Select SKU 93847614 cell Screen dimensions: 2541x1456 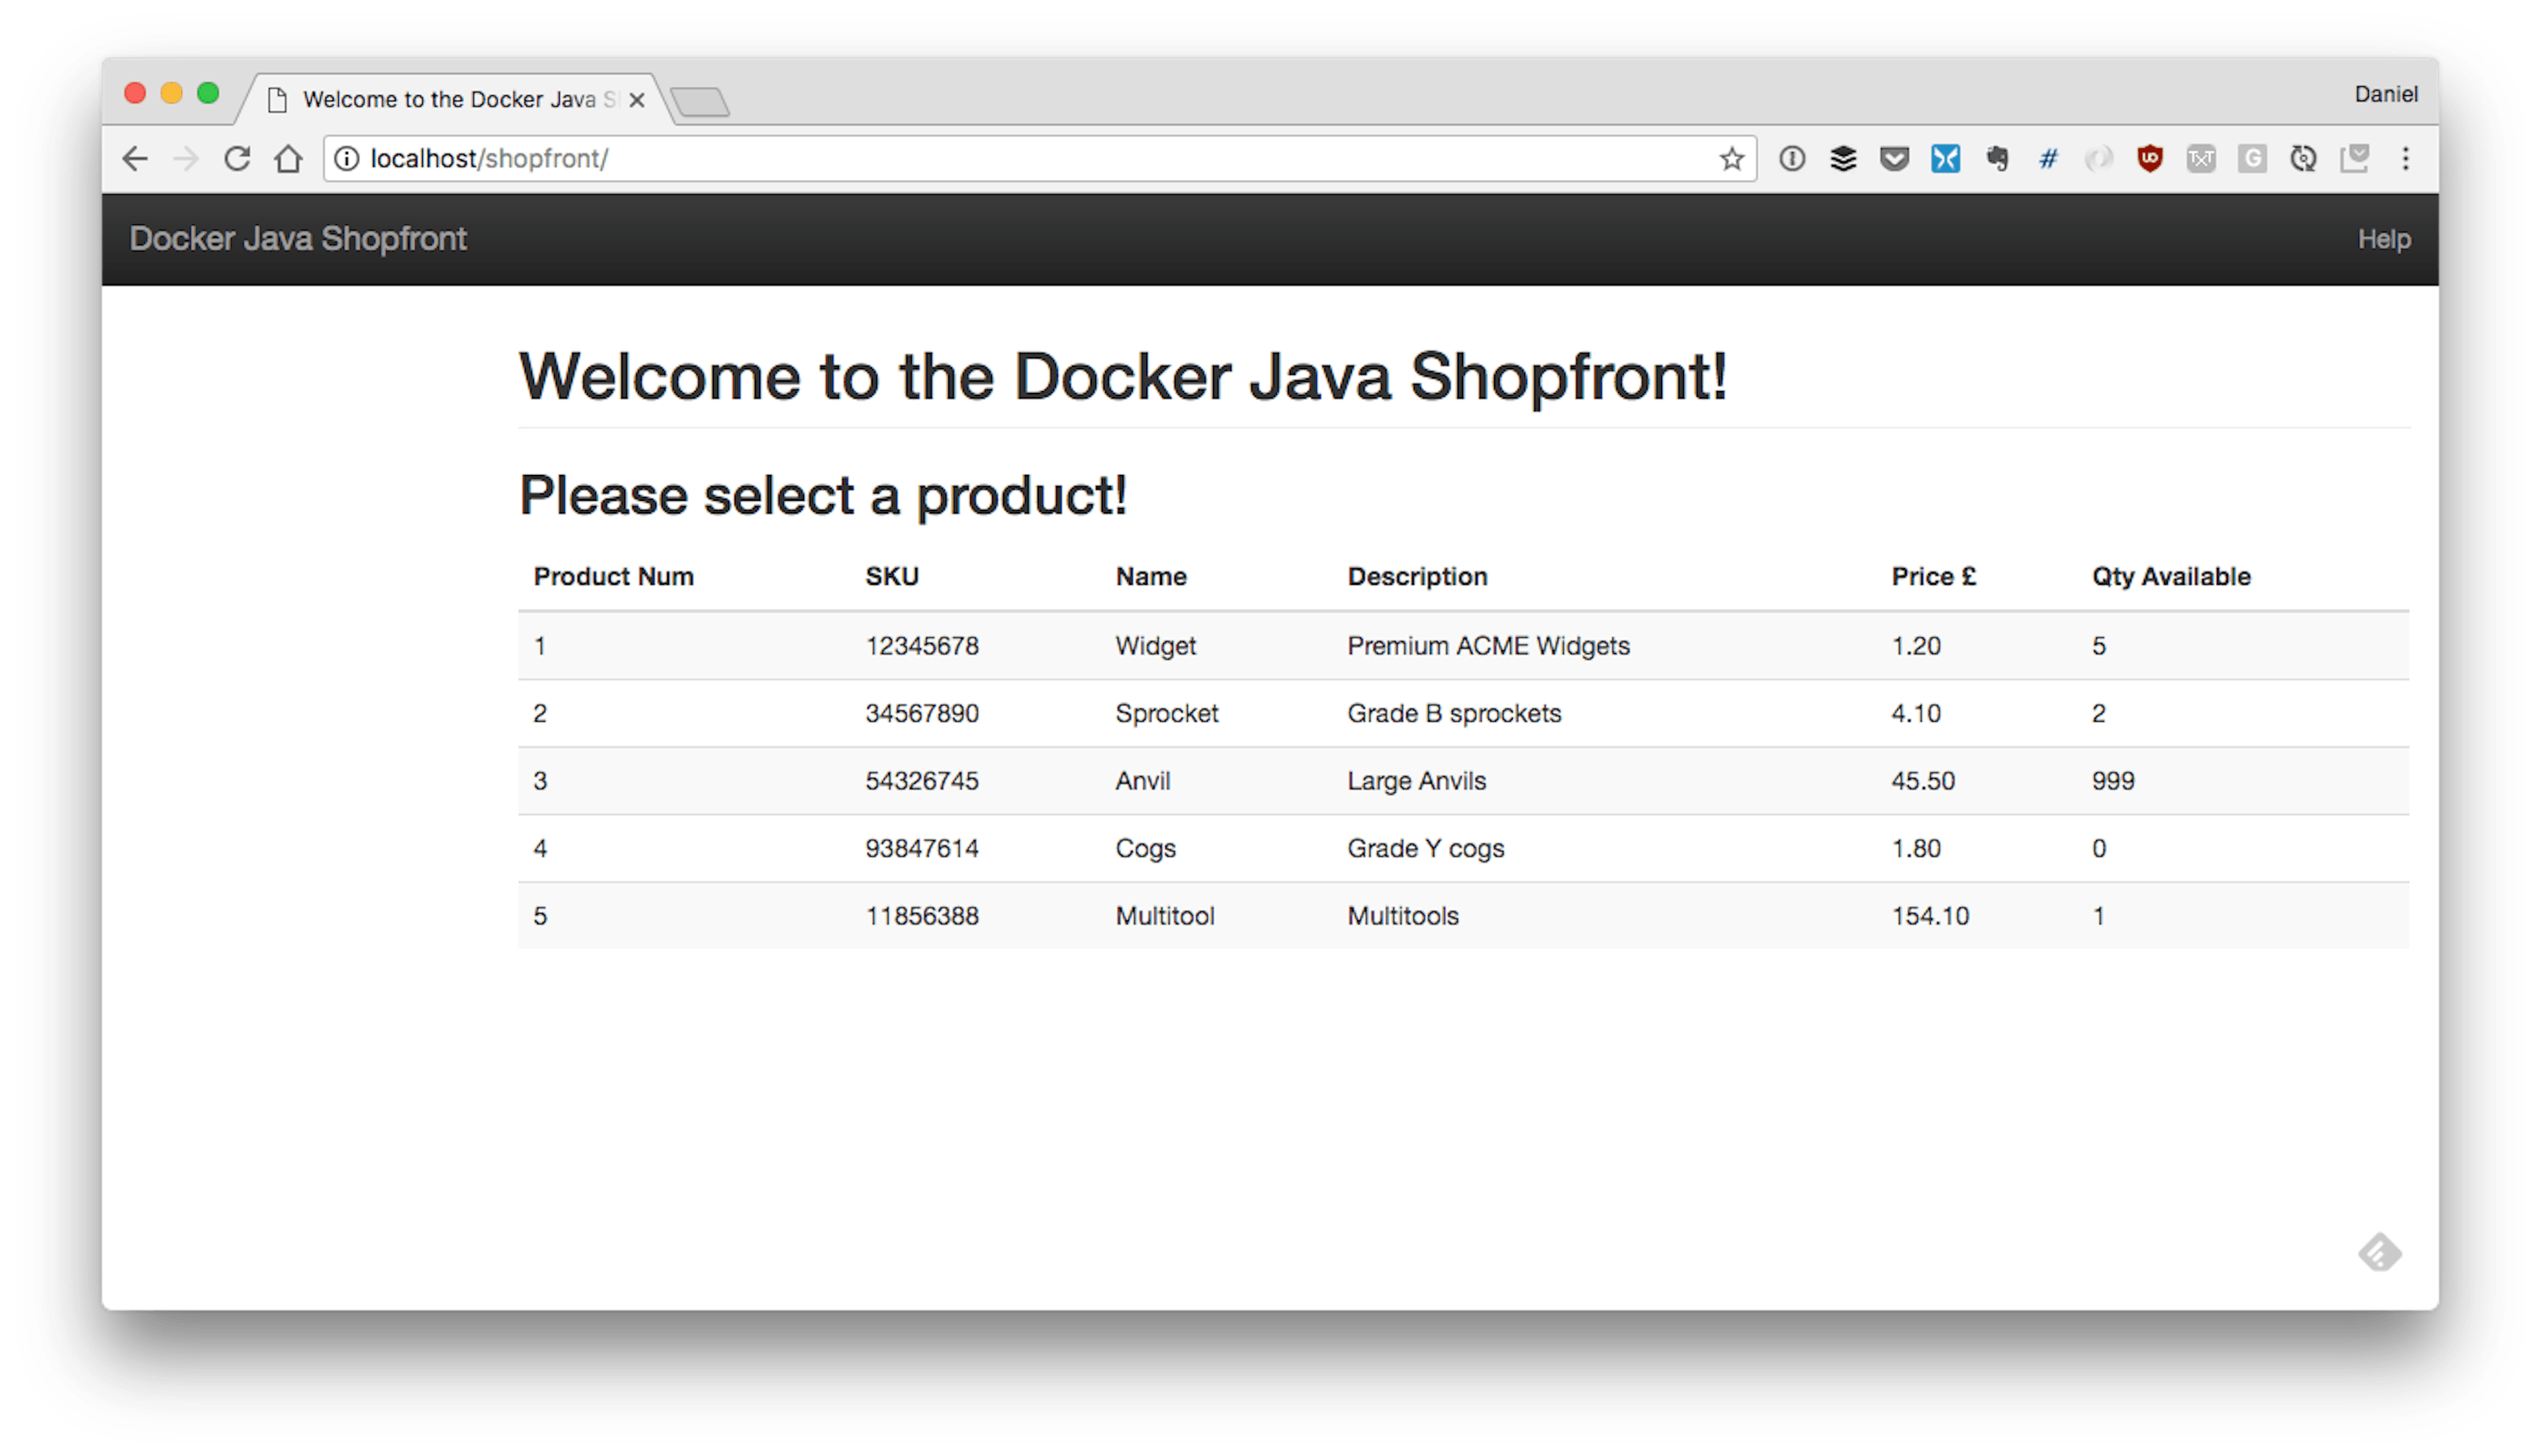tap(922, 848)
